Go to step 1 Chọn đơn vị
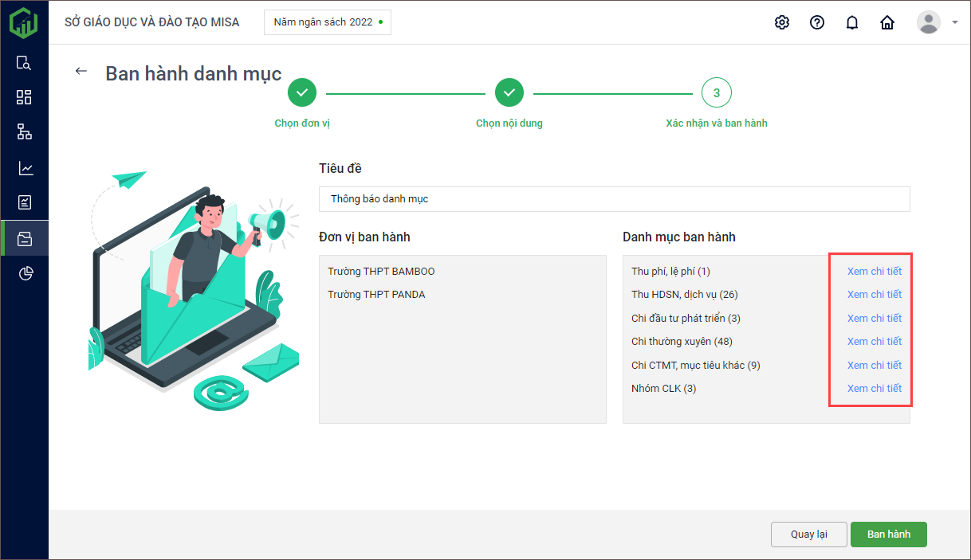Viewport: 971px width, 560px height. [x=301, y=93]
